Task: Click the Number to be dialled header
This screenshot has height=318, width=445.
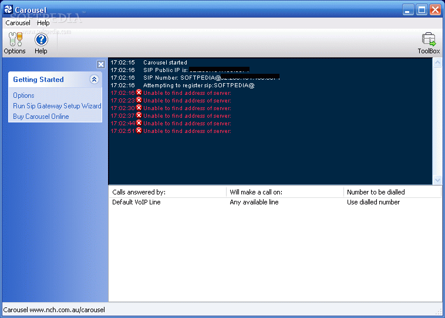Action: (x=393, y=192)
